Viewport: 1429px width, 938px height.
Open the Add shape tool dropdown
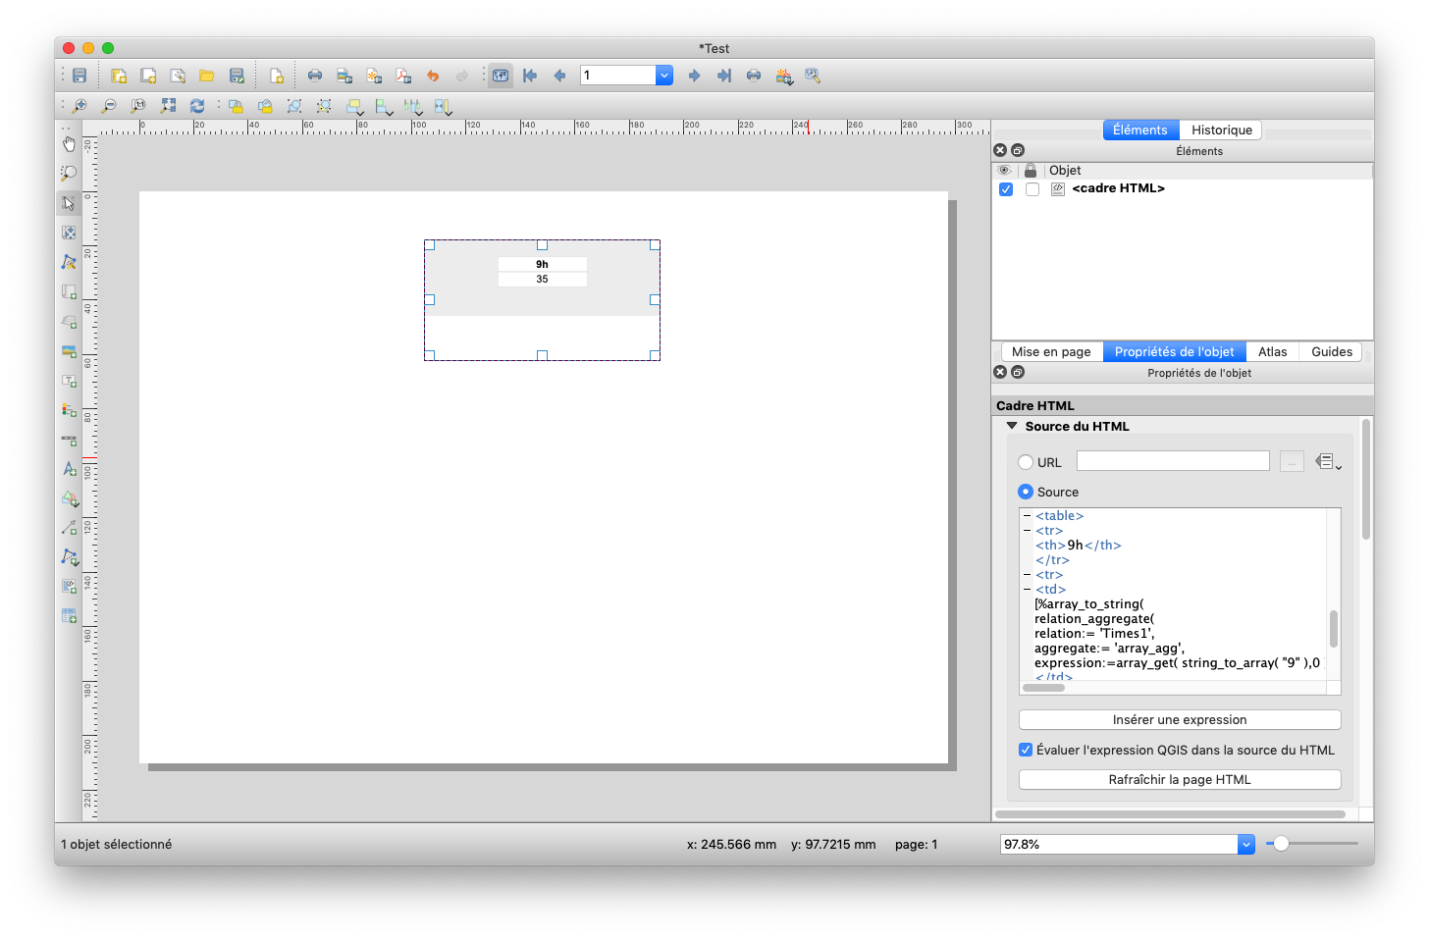(x=70, y=498)
